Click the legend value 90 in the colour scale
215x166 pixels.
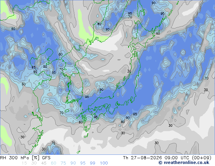point(73,163)
